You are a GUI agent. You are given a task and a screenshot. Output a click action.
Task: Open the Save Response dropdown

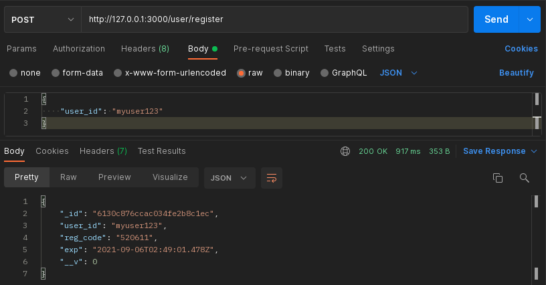coord(500,151)
